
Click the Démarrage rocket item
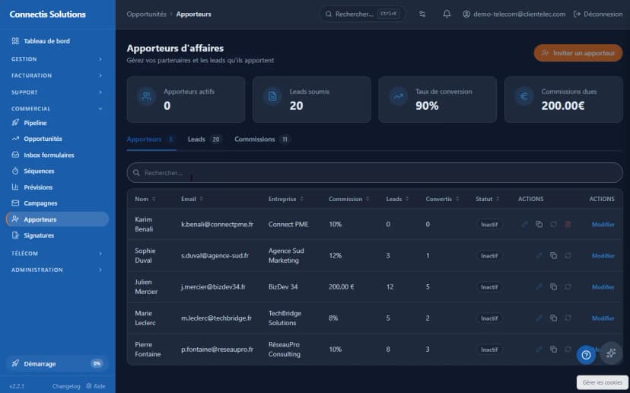tap(58, 363)
